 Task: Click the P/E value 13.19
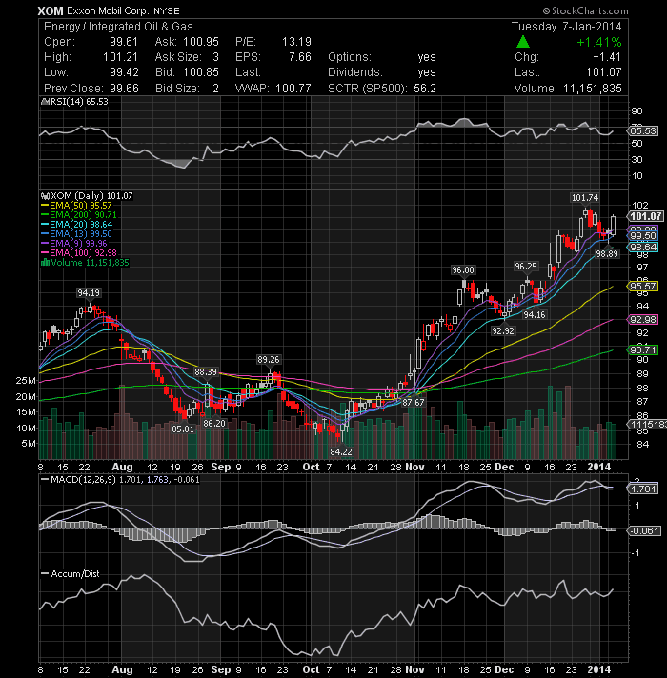click(x=296, y=42)
